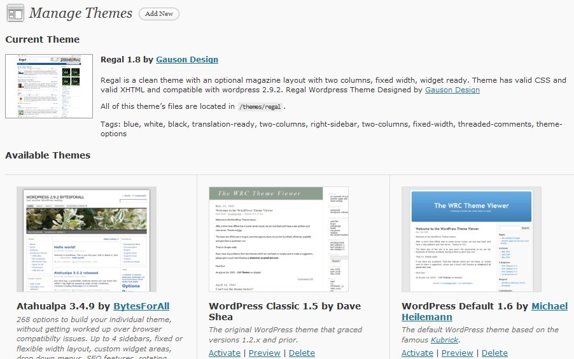This screenshot has width=574, height=359.
Task: Visit the BytesForAll author link
Action: pos(141,306)
